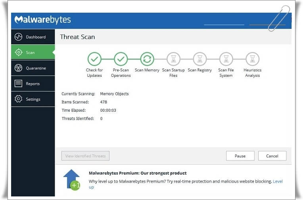Click the 'Heuristics Analysis' step label
This screenshot has width=303, height=200.
253,73
